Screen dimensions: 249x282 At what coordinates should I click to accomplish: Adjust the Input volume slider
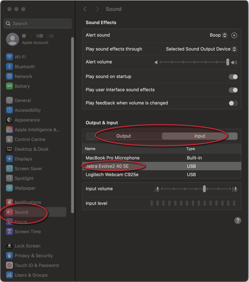pyautogui.click(x=204, y=189)
